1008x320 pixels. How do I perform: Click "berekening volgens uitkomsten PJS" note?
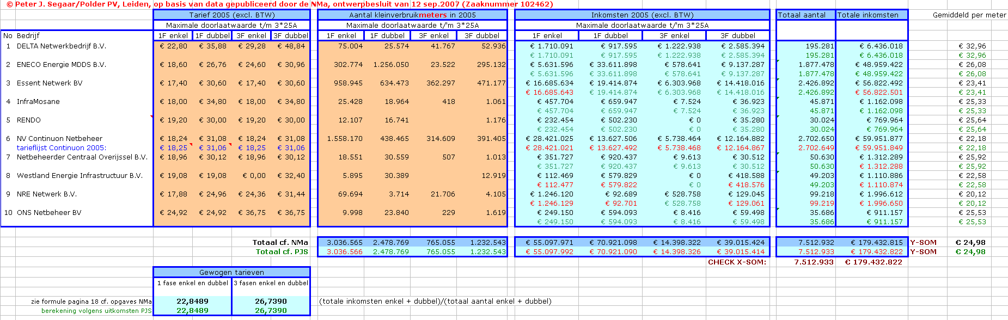tap(96, 311)
